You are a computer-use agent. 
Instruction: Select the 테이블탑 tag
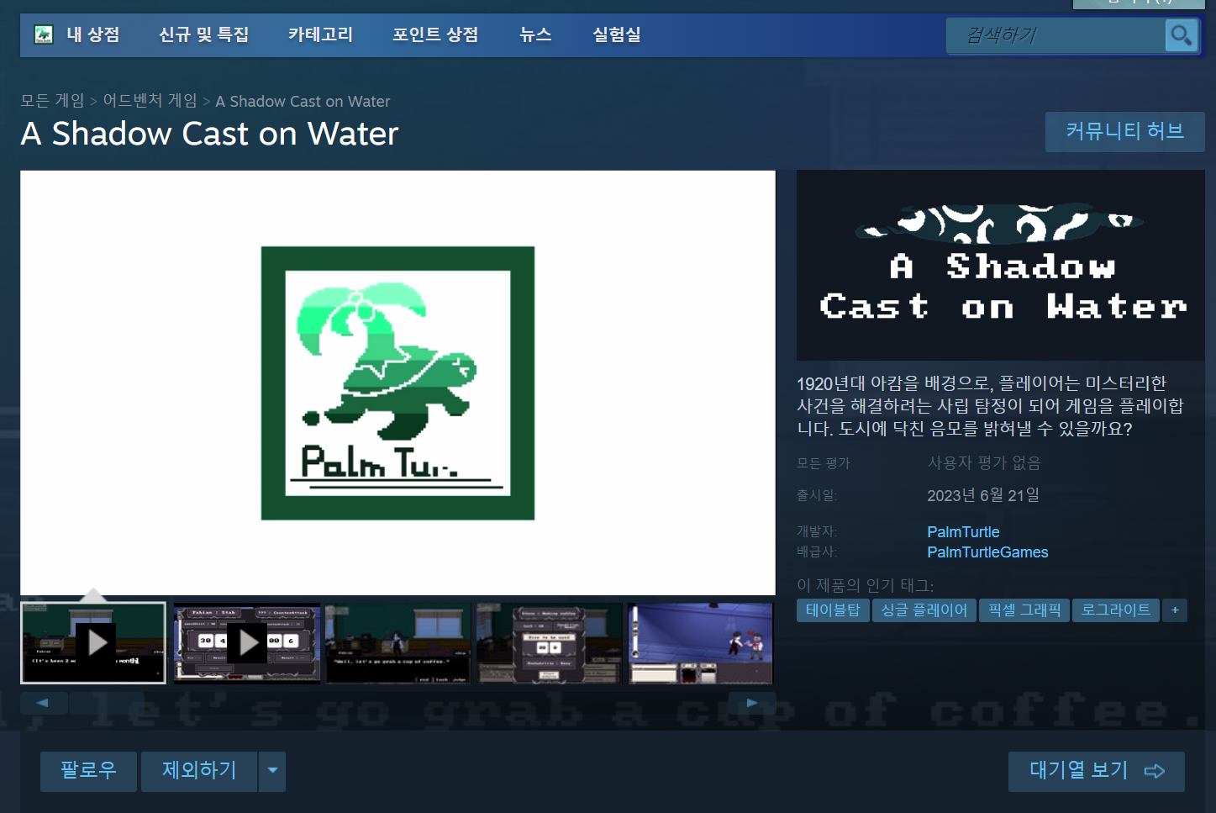point(833,610)
